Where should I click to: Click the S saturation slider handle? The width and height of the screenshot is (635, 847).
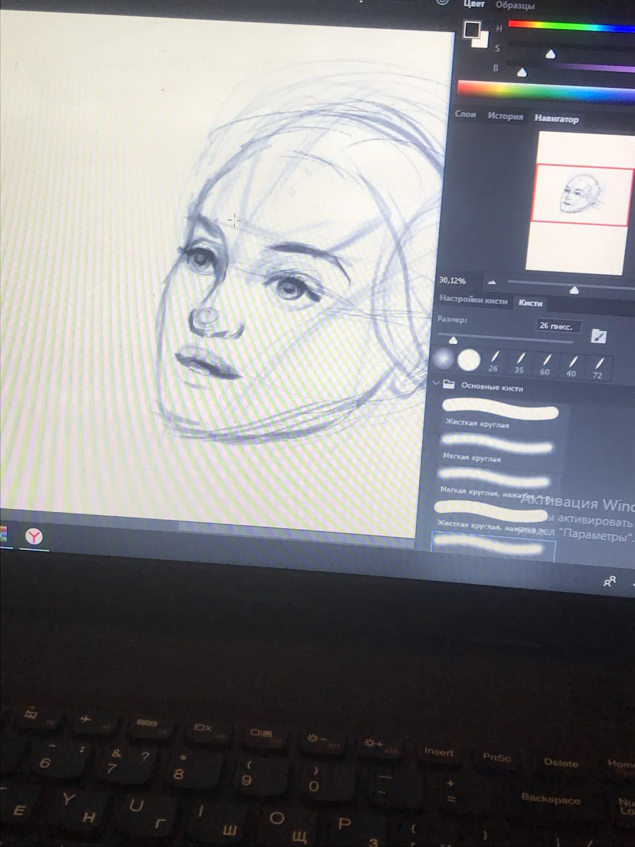[x=550, y=54]
